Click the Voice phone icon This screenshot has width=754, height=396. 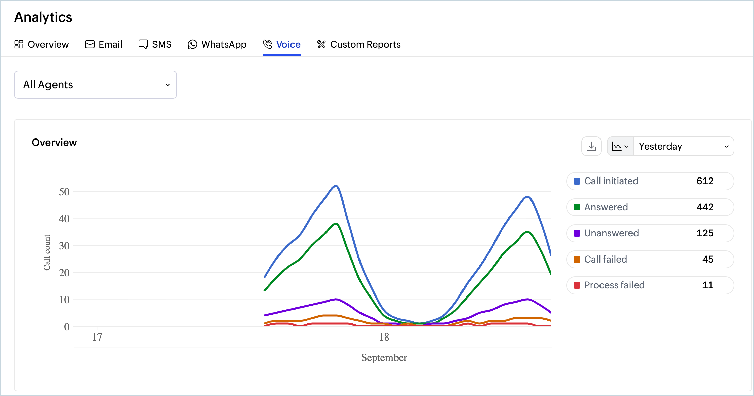268,44
